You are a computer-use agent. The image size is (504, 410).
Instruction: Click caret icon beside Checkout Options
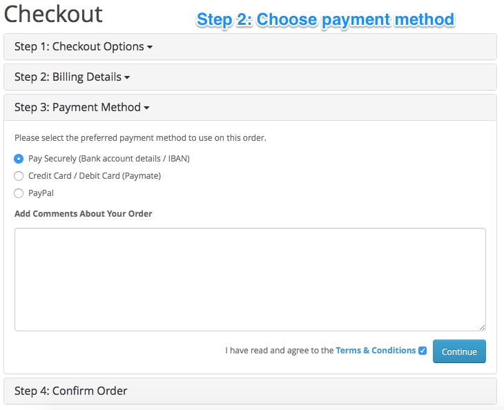[149, 47]
